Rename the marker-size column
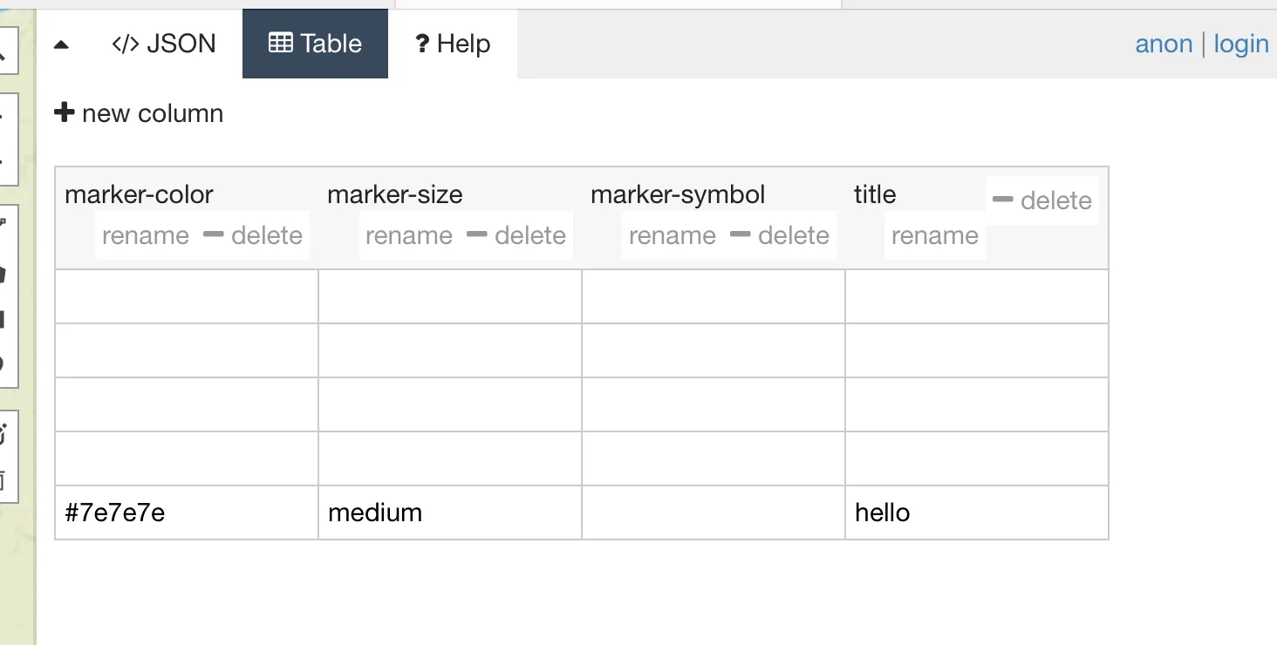Screen dimensions: 1277x645 pos(408,235)
